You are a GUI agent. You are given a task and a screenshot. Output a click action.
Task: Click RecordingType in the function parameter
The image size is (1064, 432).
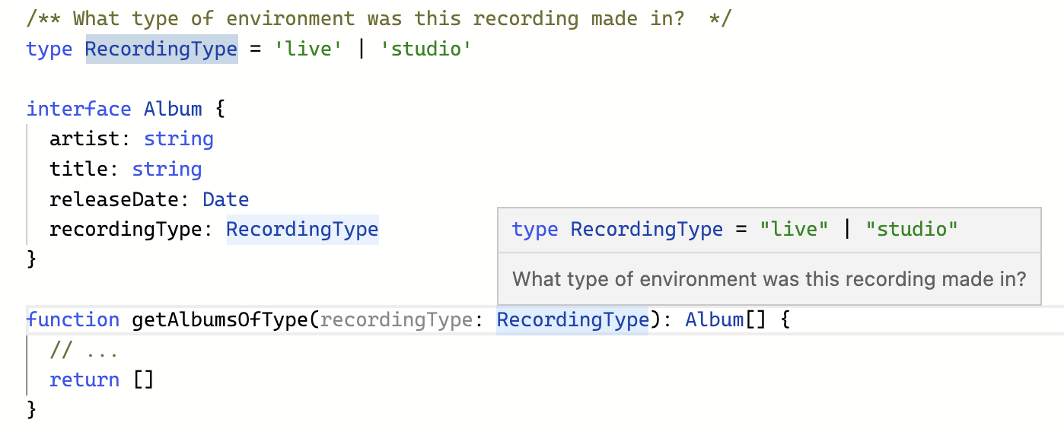(572, 319)
